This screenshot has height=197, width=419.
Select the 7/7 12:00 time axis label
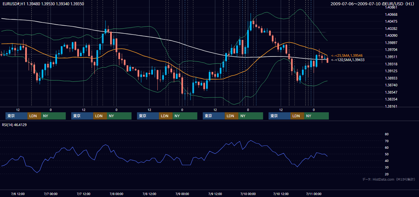click(83, 194)
